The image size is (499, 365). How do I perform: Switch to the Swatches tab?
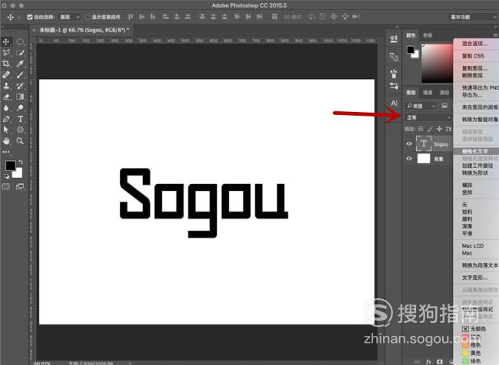click(x=428, y=35)
